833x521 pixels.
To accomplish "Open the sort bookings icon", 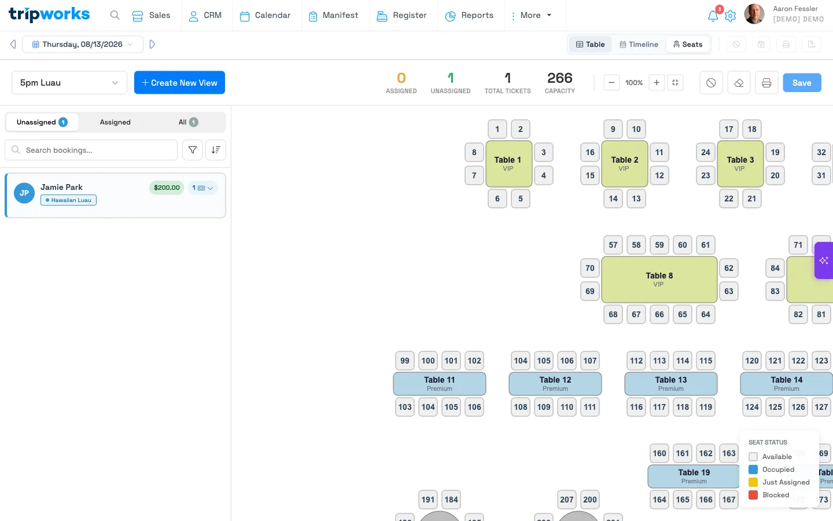I will (216, 150).
